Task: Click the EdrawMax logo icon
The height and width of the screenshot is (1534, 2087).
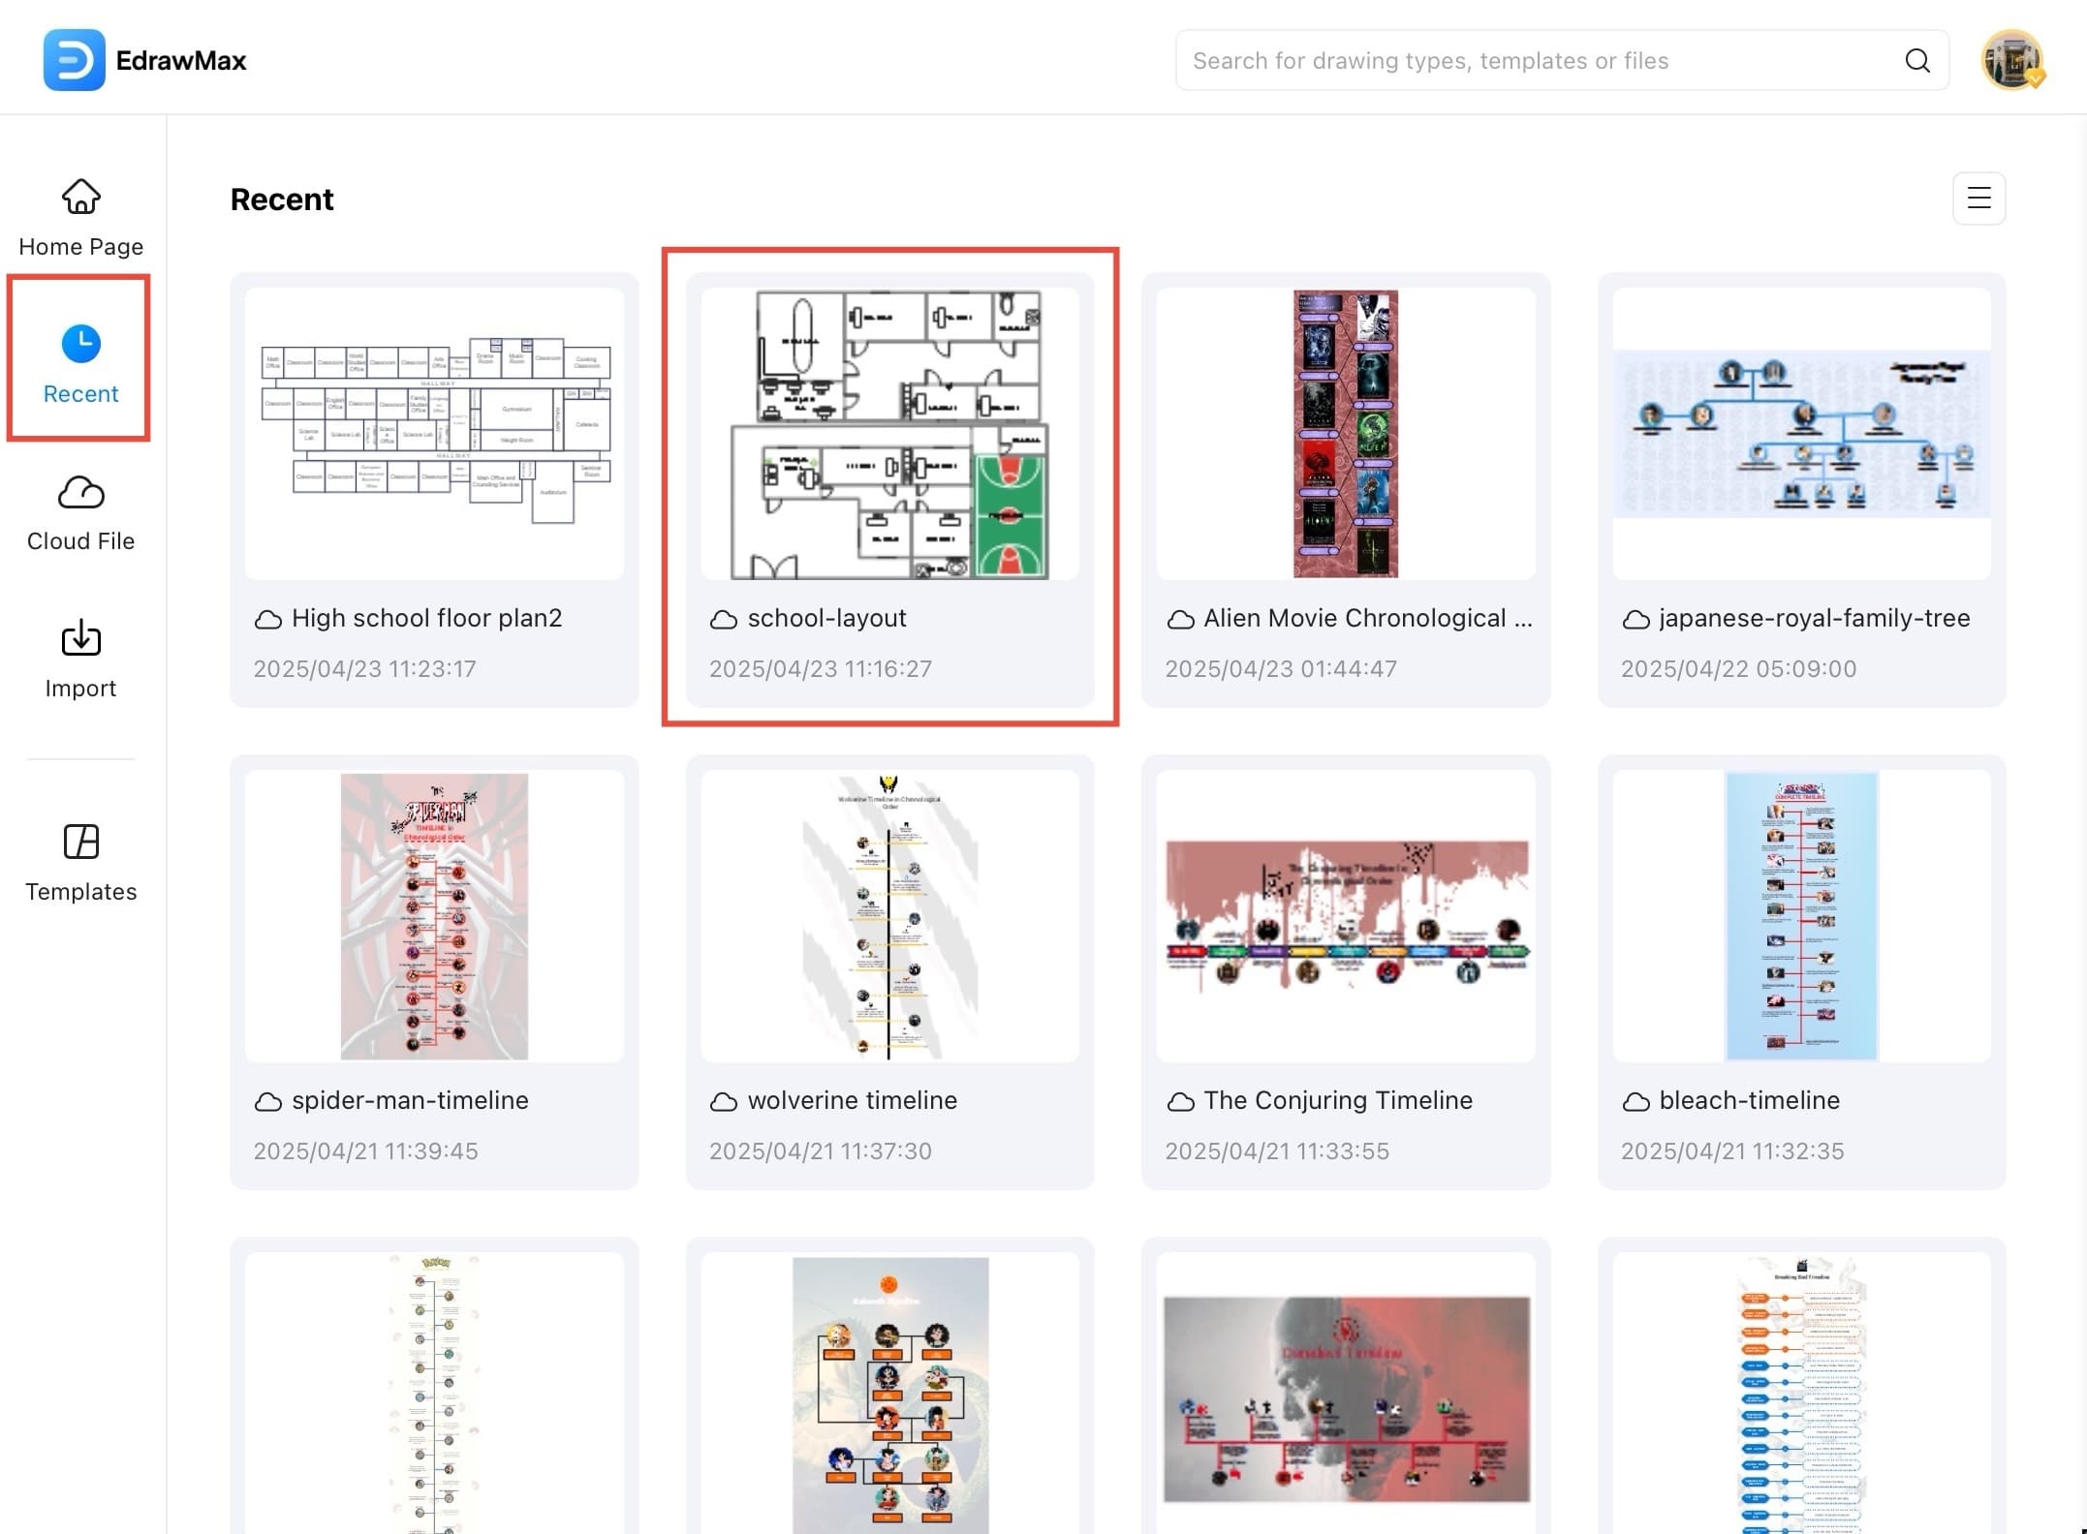Action: [x=74, y=60]
